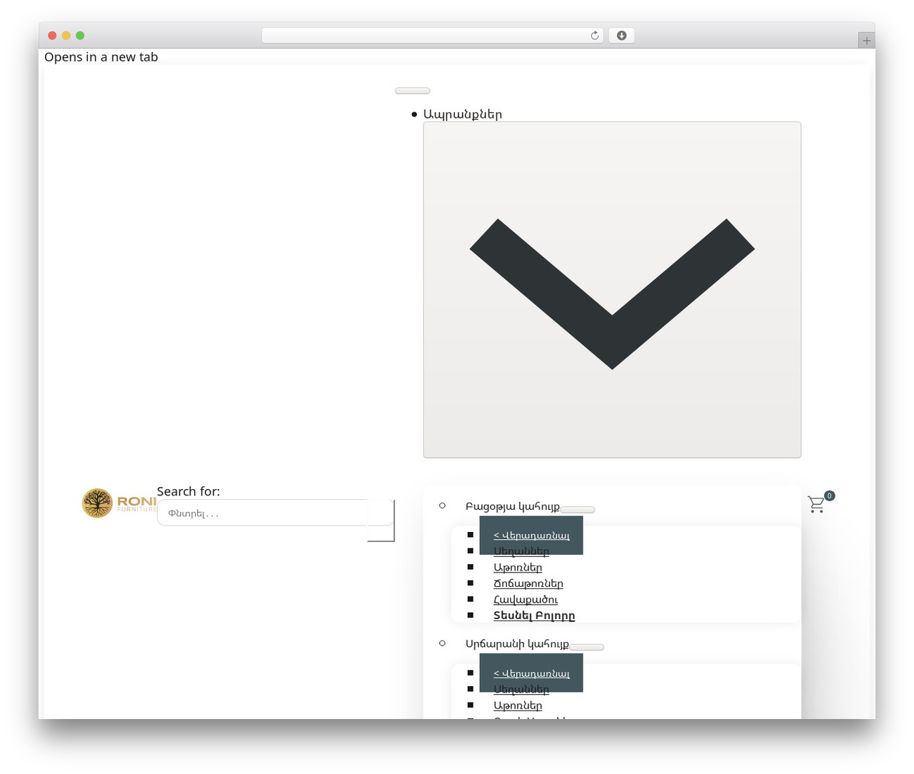
Task: Select the Բացօթյա կահույք menu entry
Action: pyautogui.click(x=512, y=506)
